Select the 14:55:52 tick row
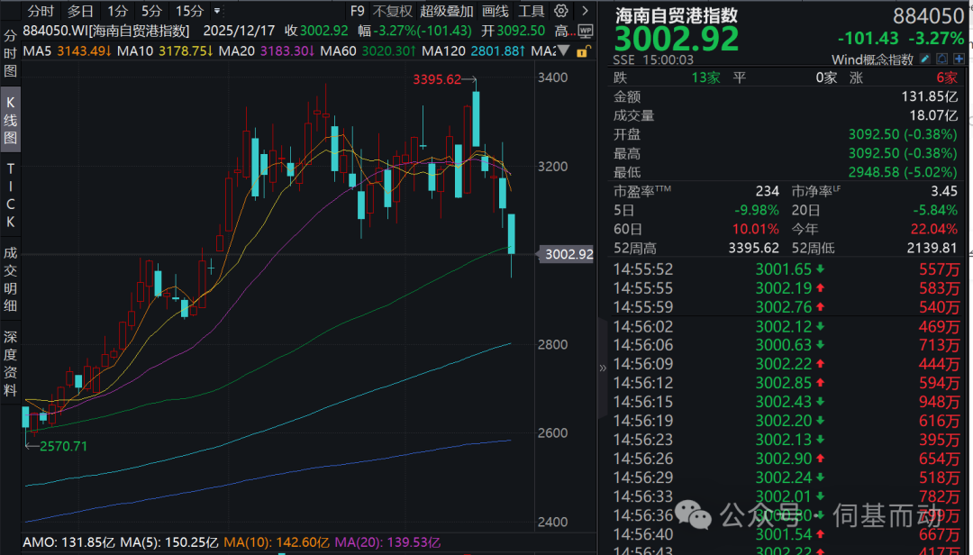Viewport: 973px width, 555px height. pyautogui.click(x=787, y=268)
